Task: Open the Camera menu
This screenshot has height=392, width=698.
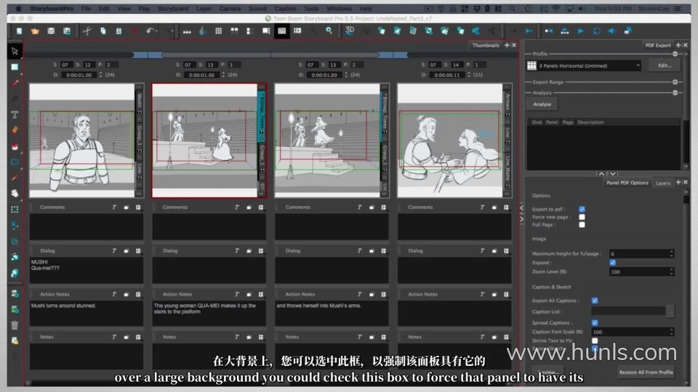Action: tap(230, 9)
